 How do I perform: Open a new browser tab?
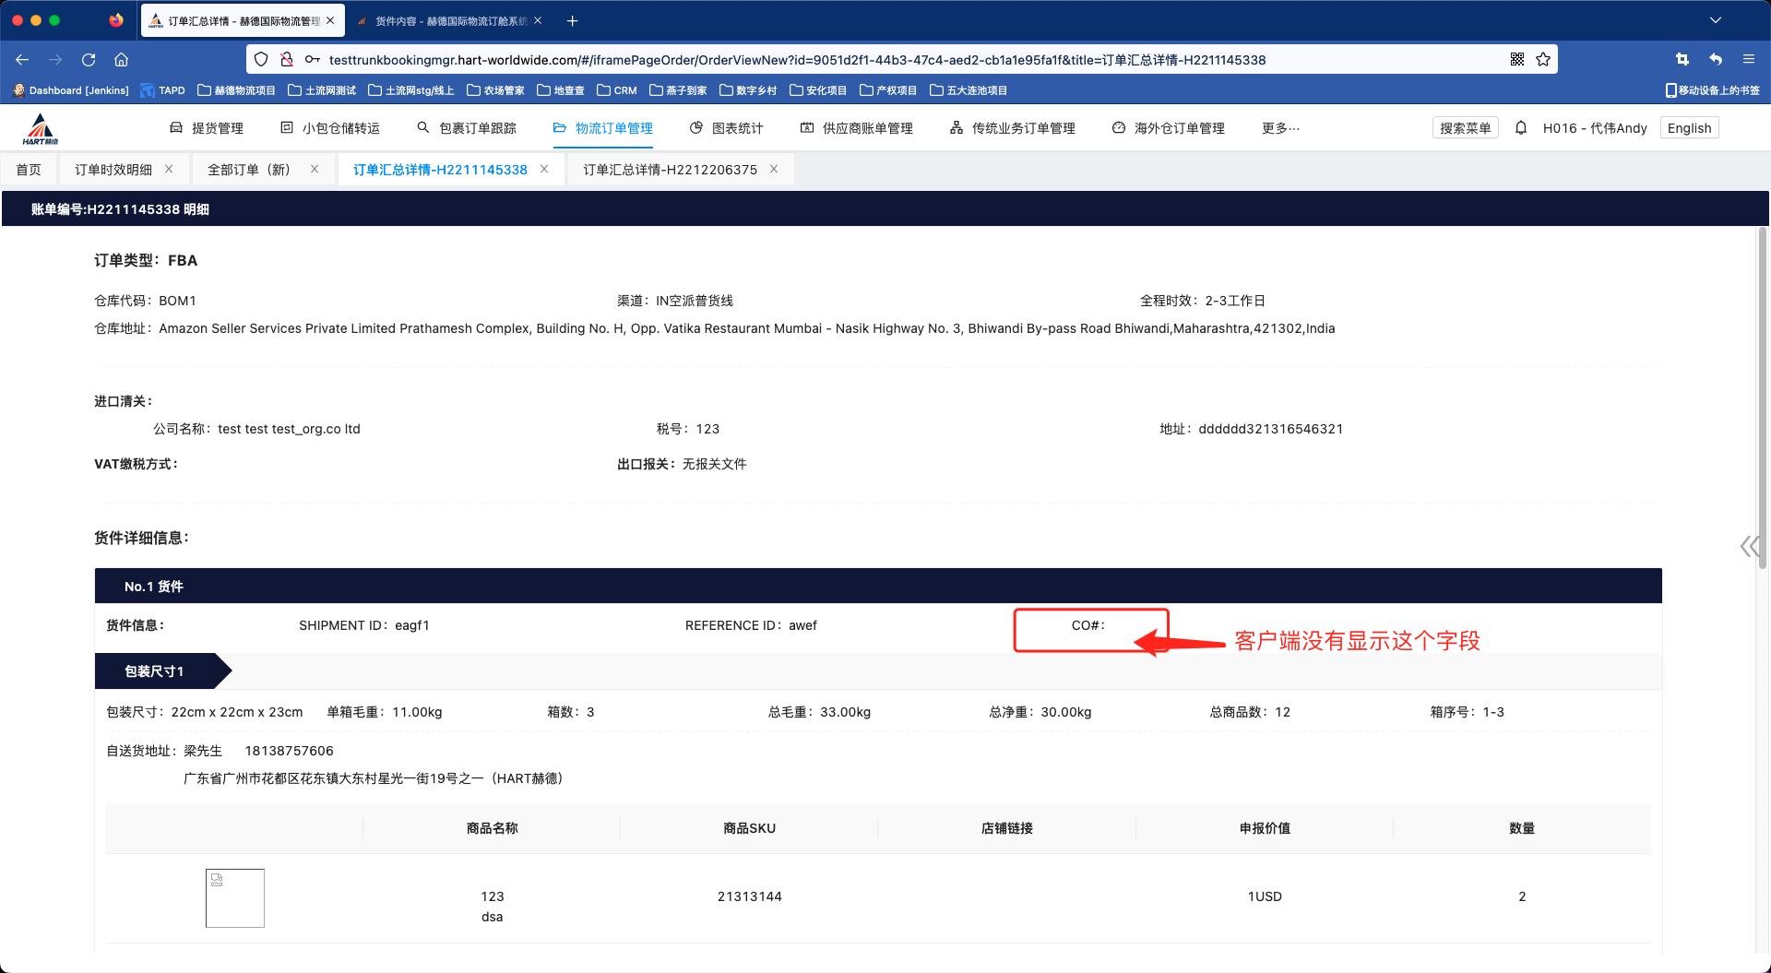[572, 20]
